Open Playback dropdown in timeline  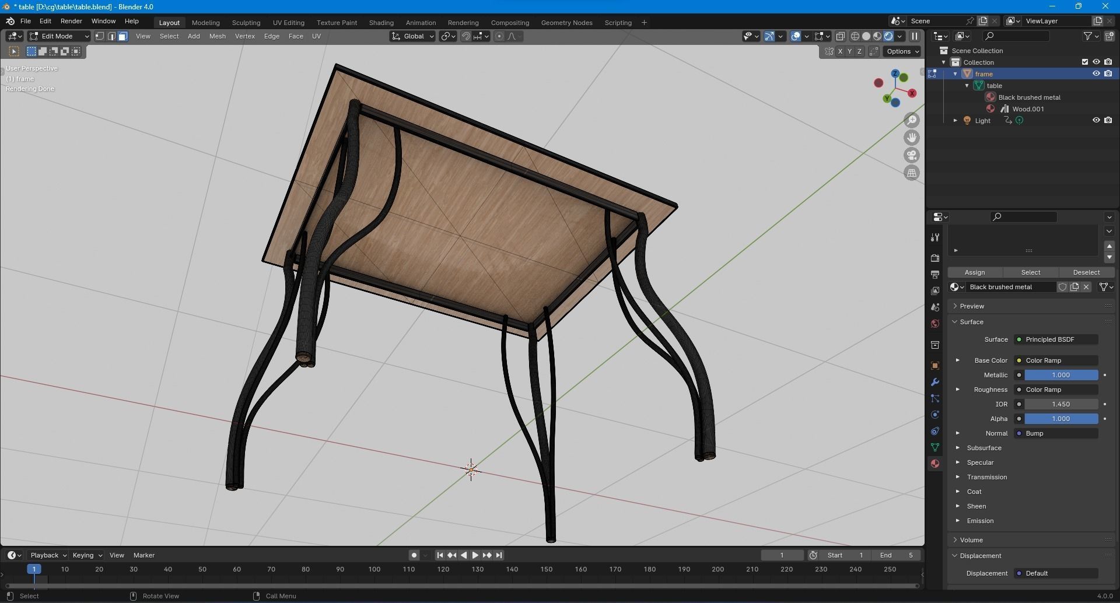click(x=48, y=555)
